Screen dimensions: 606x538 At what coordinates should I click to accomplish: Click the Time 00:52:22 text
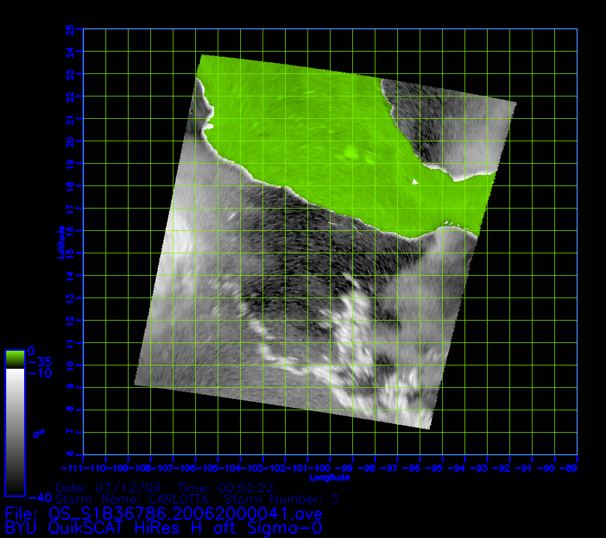[x=226, y=487]
